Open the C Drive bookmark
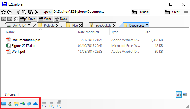Screen dimensions: 190x109 (x=28, y=19)
